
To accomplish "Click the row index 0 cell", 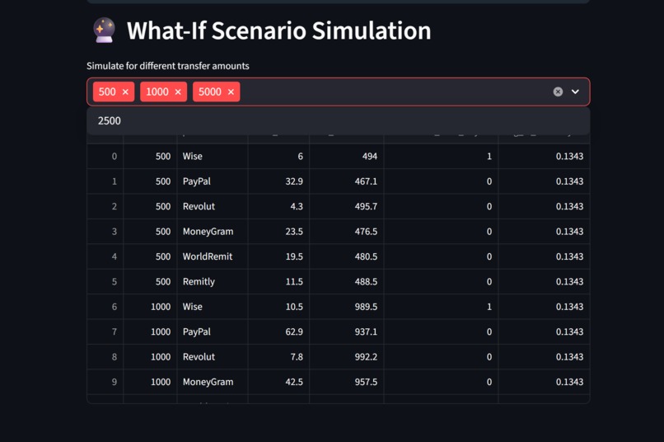I will 105,157.
